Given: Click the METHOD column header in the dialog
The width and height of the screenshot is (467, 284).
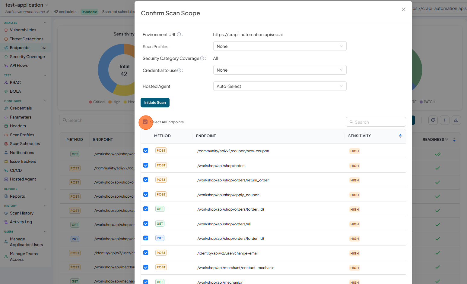Looking at the screenshot, I should (x=162, y=136).
